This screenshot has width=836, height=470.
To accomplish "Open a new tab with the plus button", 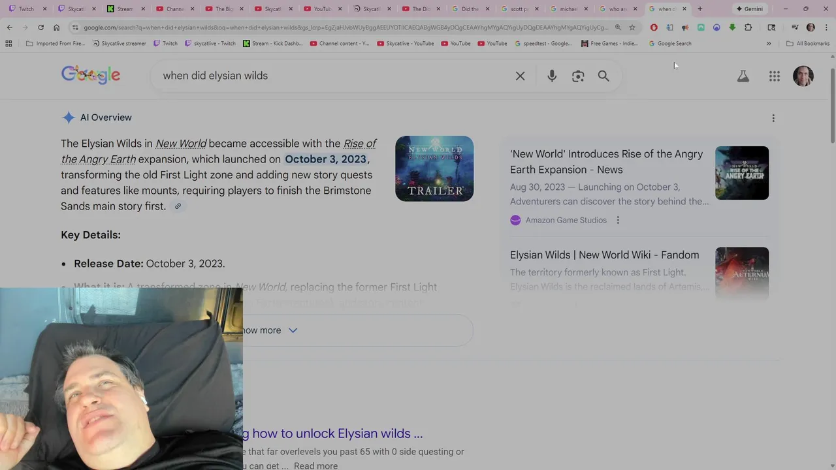I will tap(699, 8).
